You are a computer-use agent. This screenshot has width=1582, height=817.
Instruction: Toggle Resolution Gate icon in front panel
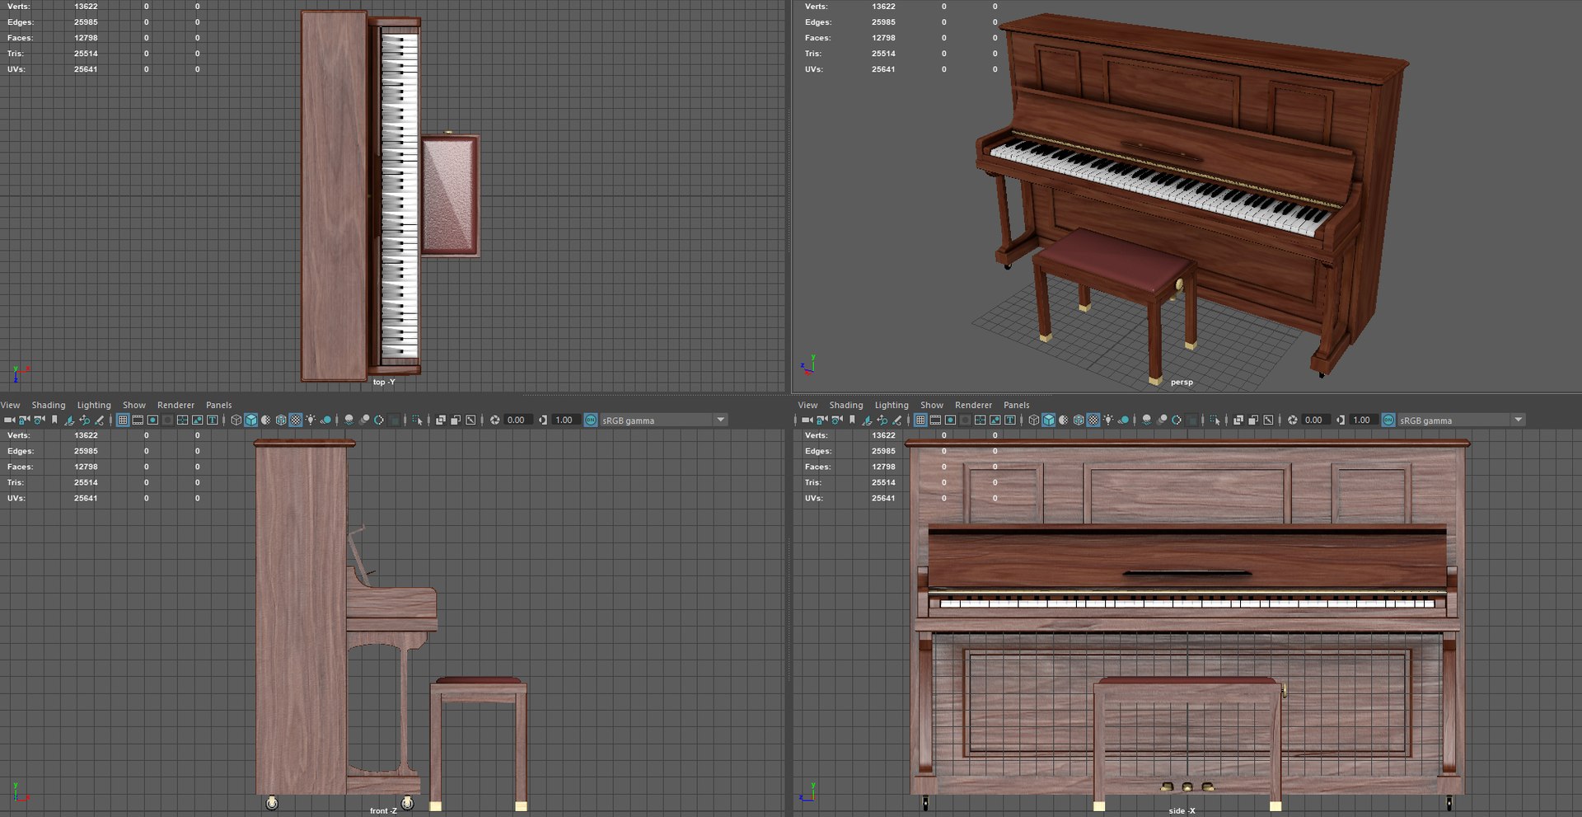[x=152, y=420]
